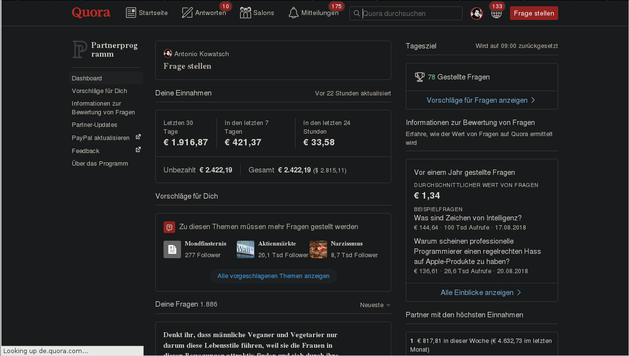Click 78 Gestellte Fragen text
The width and height of the screenshot is (629, 356).
459,77
